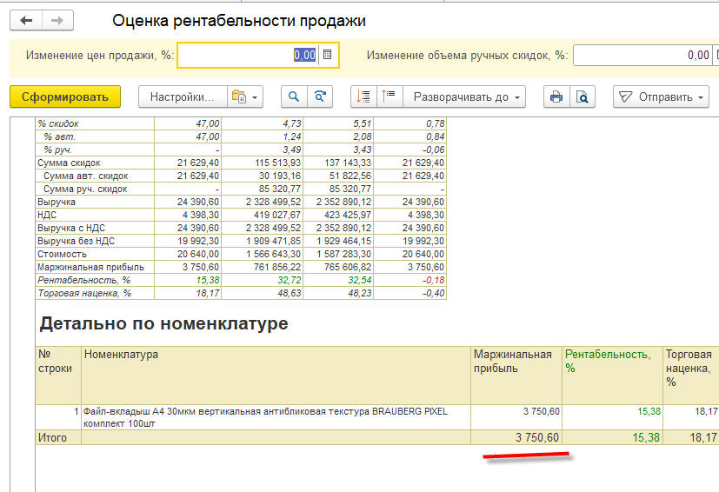Viewport: 719px width, 492px height.
Task: Open calculator in sales price change field
Action: tap(328, 55)
